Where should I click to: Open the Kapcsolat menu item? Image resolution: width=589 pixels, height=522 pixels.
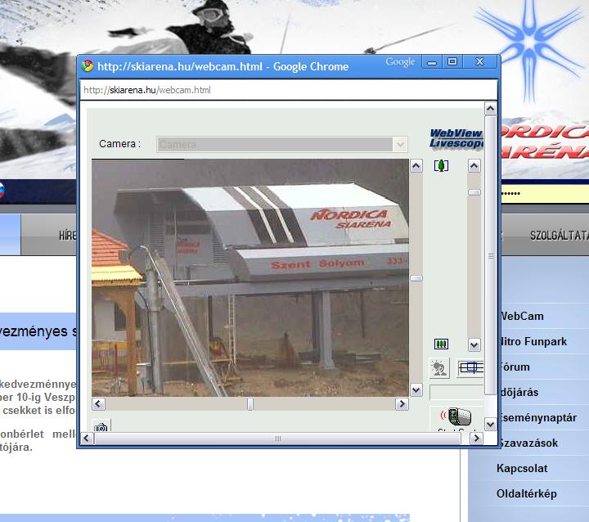pyautogui.click(x=522, y=468)
